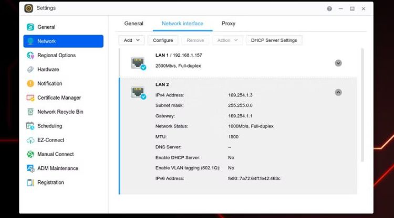394x218 pixels.
Task: Click the EZ-Connect cloud icon
Action: tap(30, 140)
